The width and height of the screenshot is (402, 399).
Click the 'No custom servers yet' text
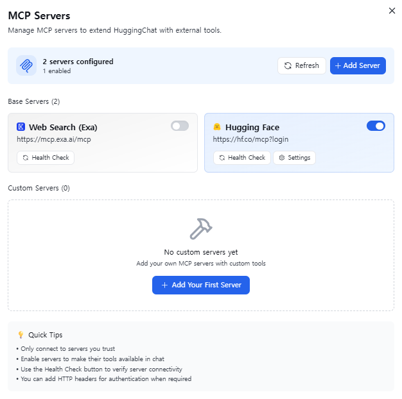201,252
